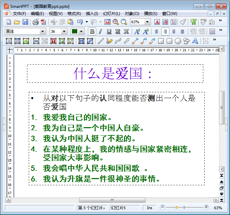Viewport: 230px width, 215px height.
Task: Export to PDF icon
Action: tap(43, 22)
